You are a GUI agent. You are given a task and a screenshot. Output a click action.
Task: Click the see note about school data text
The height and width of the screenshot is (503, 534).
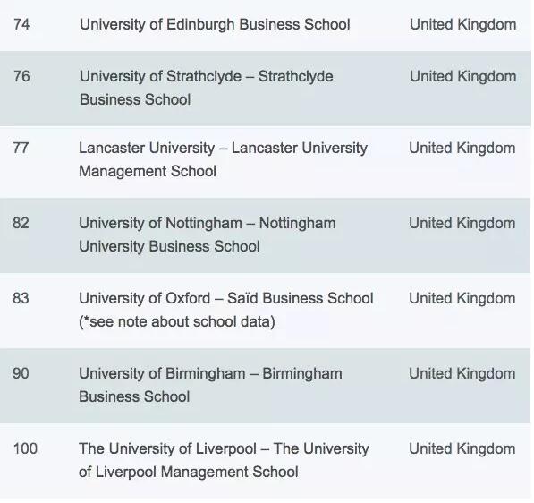tap(177, 321)
